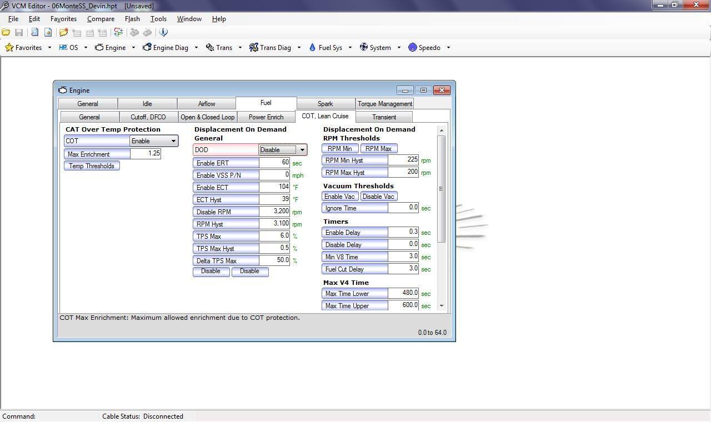Click the info bubble icon
The height and width of the screenshot is (422, 711).
tap(163, 32)
